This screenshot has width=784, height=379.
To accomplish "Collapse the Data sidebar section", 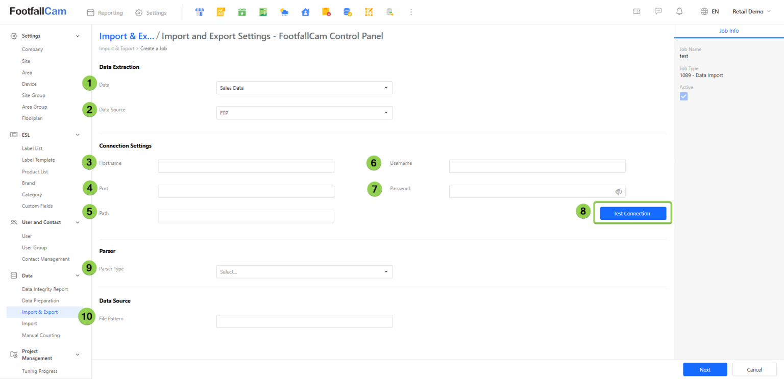I will 78,276.
